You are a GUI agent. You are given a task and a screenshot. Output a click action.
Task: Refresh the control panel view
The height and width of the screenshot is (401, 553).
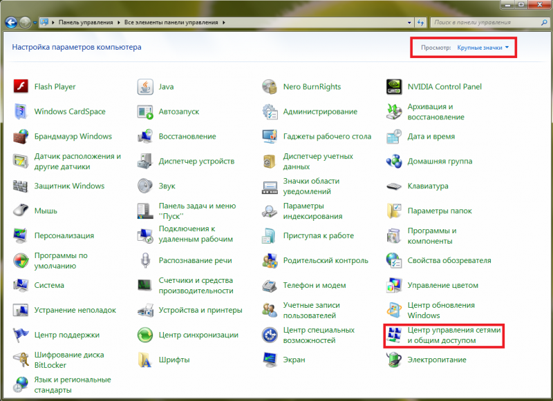pos(420,23)
